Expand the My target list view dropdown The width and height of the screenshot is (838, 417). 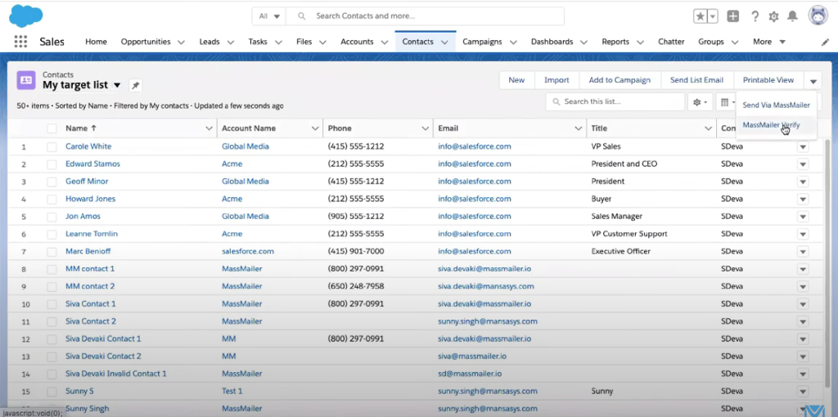[x=117, y=85]
